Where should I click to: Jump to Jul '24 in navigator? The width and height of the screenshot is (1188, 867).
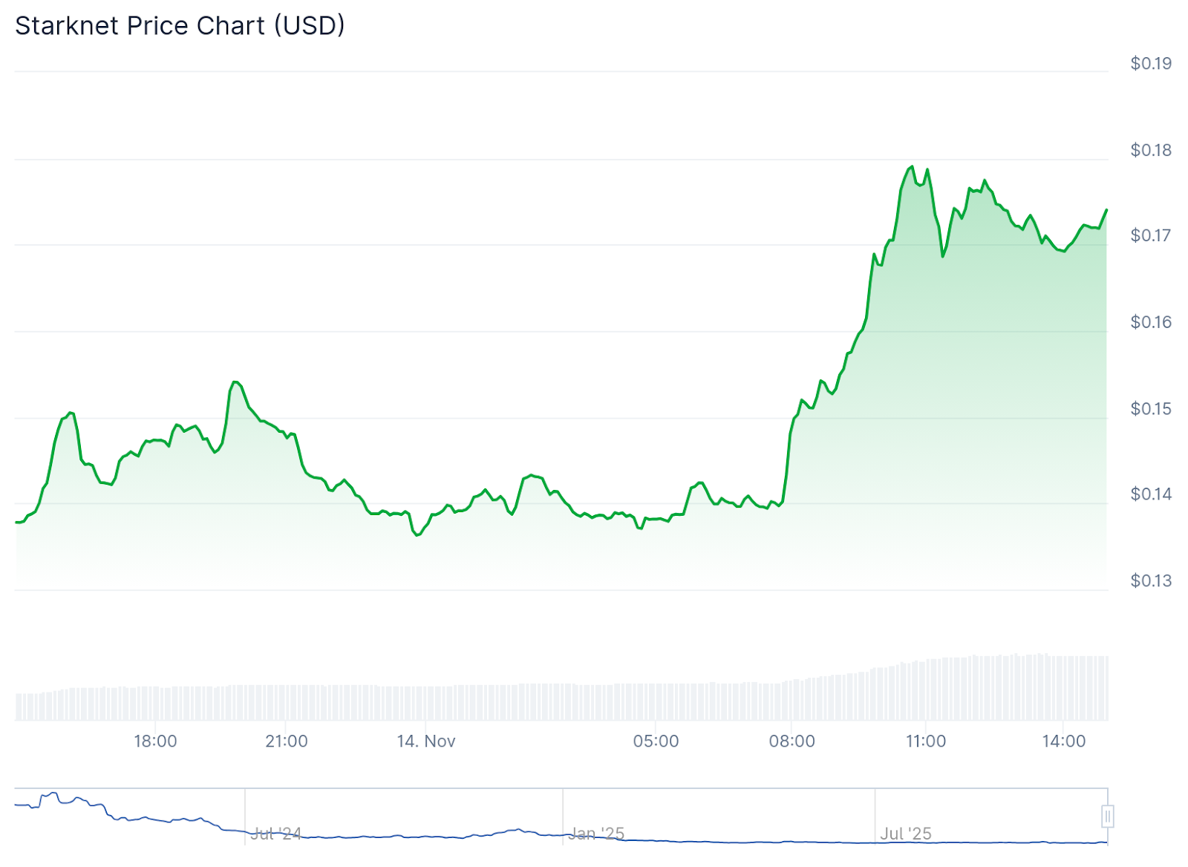coord(276,834)
